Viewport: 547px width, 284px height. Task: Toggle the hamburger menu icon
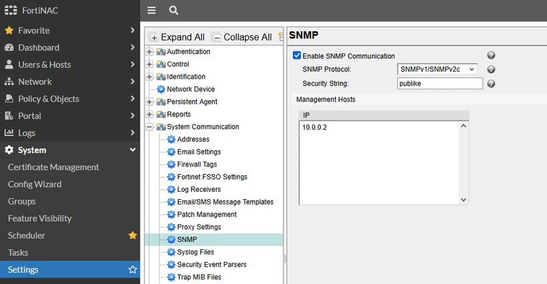151,11
